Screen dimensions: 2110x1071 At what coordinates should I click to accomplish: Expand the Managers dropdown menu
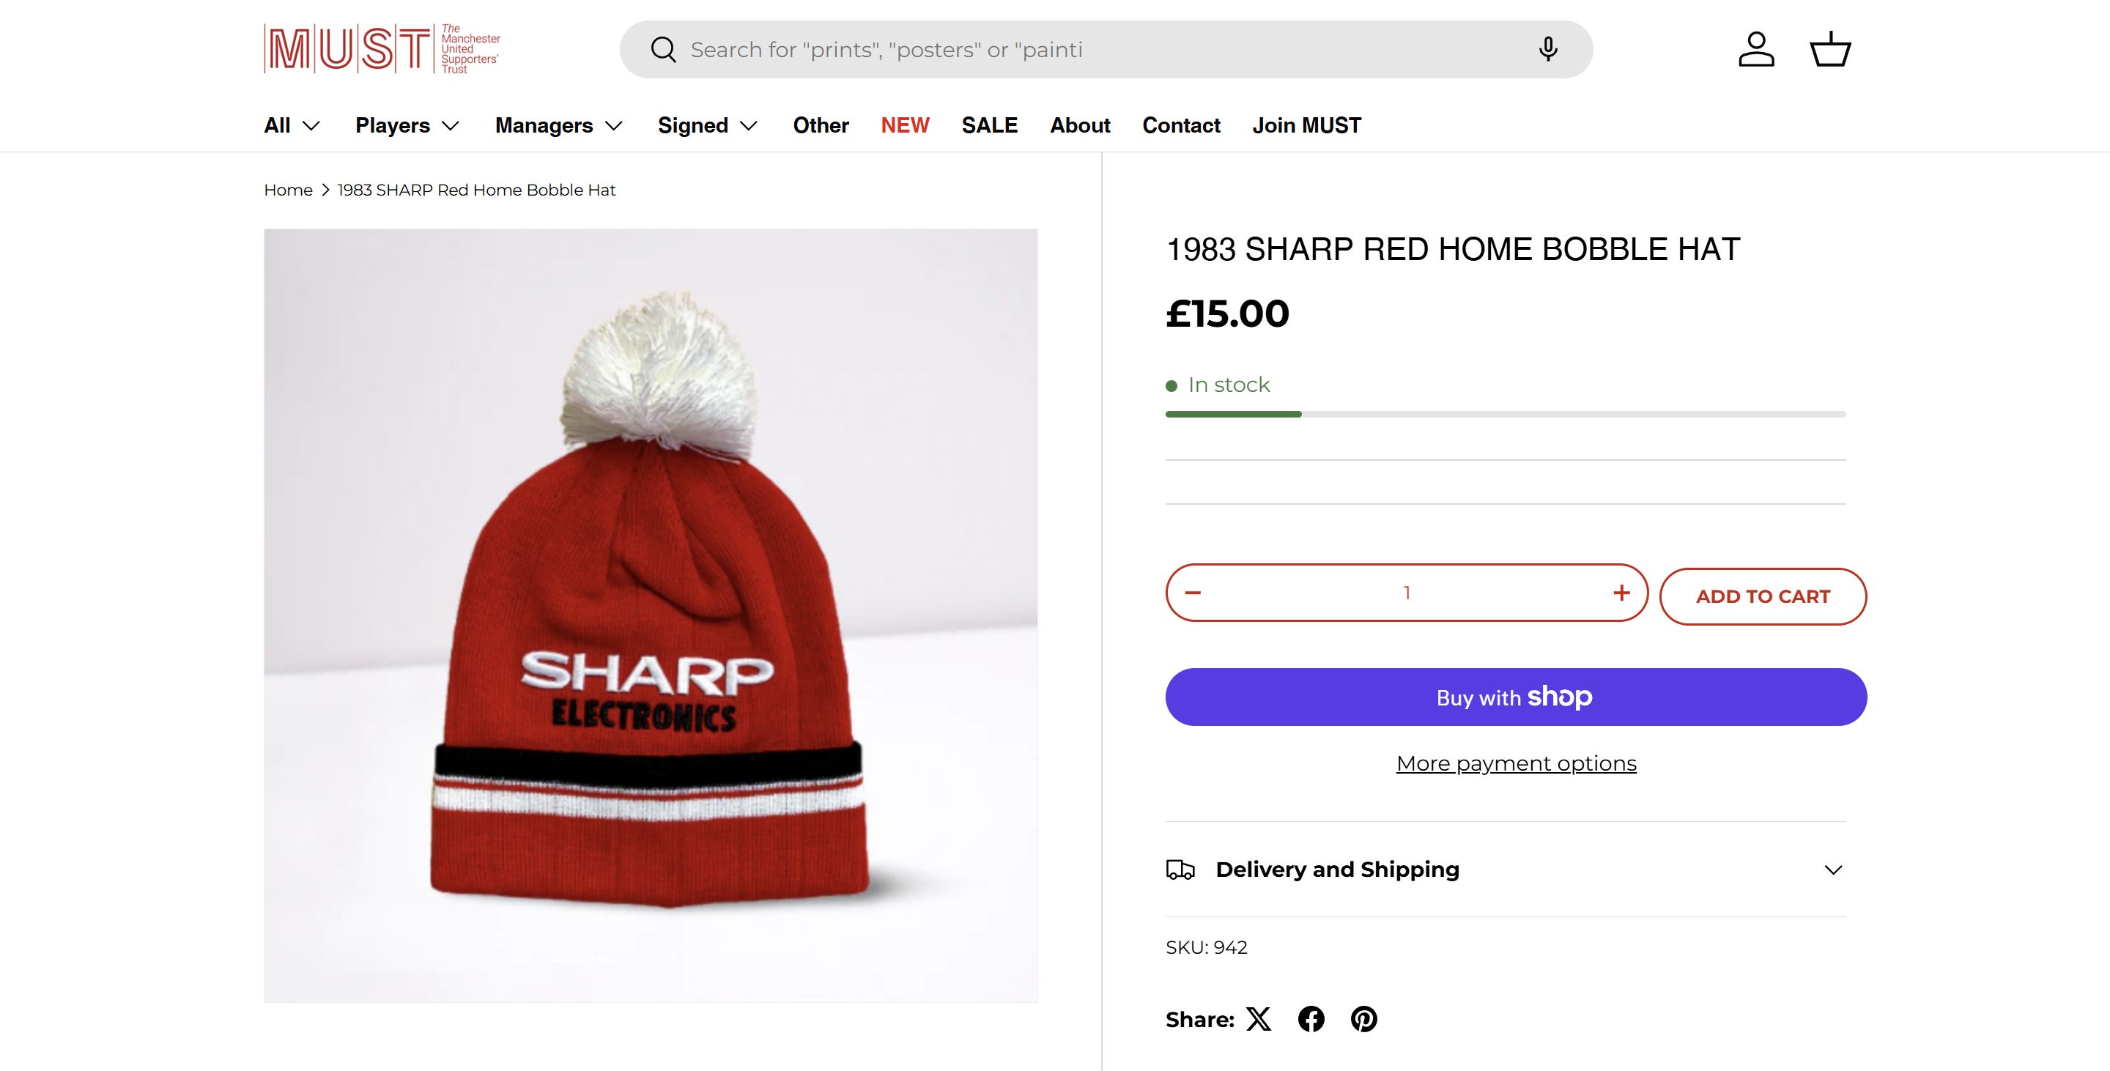558,125
